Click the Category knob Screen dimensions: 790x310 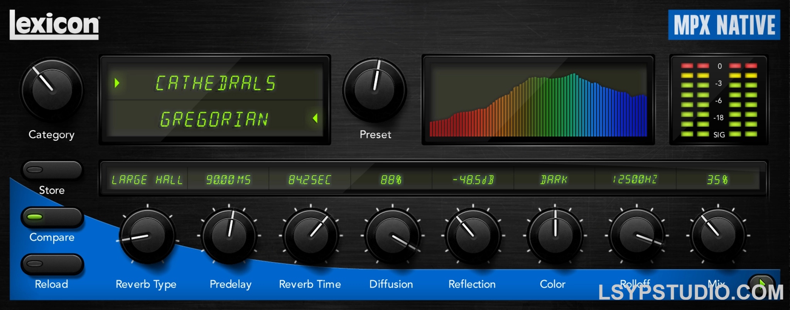[x=52, y=90]
